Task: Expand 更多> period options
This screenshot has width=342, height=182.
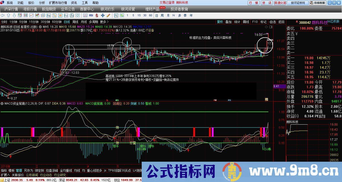Action: tap(104, 22)
